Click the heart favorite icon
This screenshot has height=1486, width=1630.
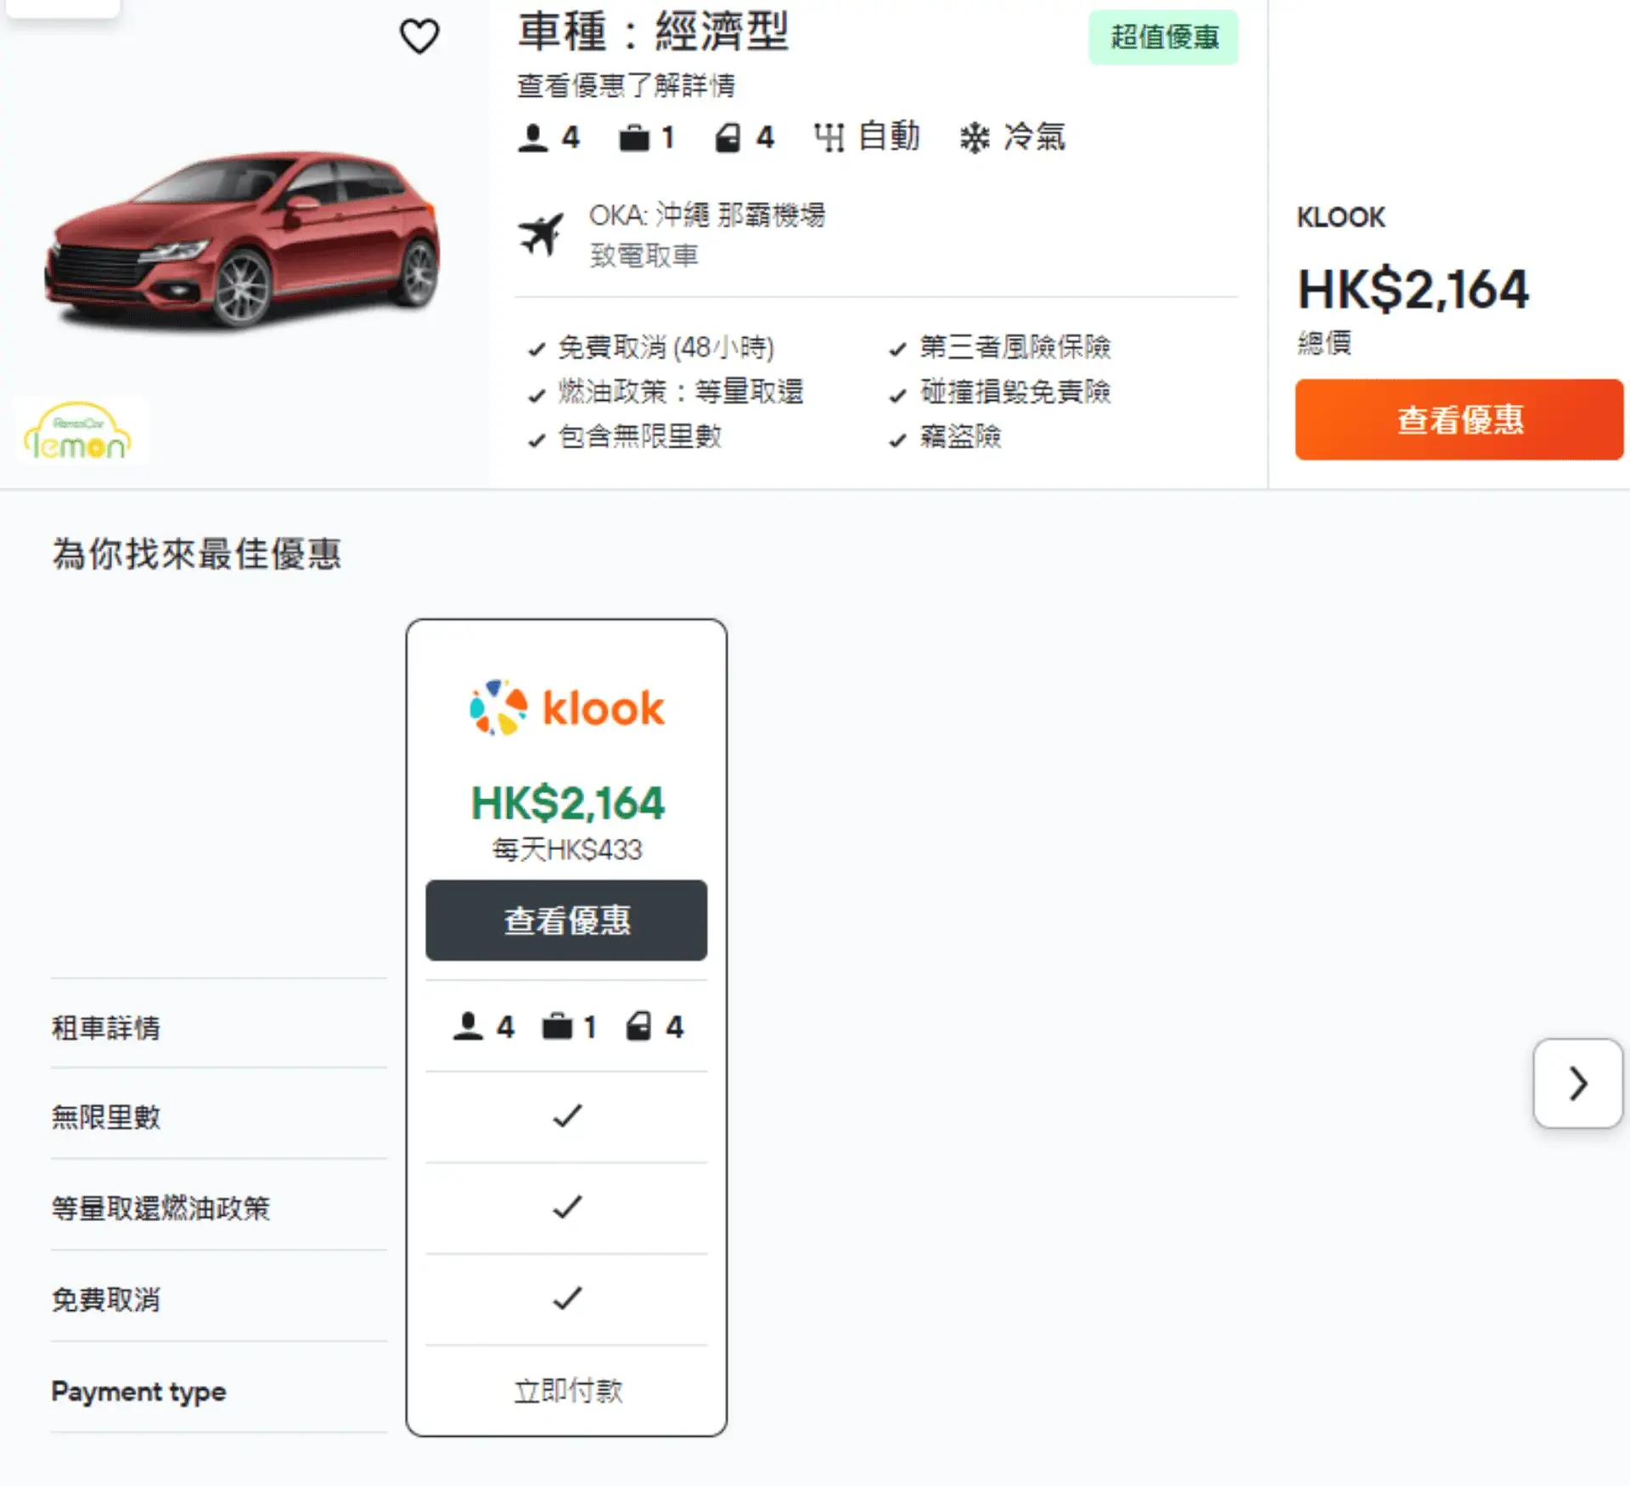click(419, 36)
